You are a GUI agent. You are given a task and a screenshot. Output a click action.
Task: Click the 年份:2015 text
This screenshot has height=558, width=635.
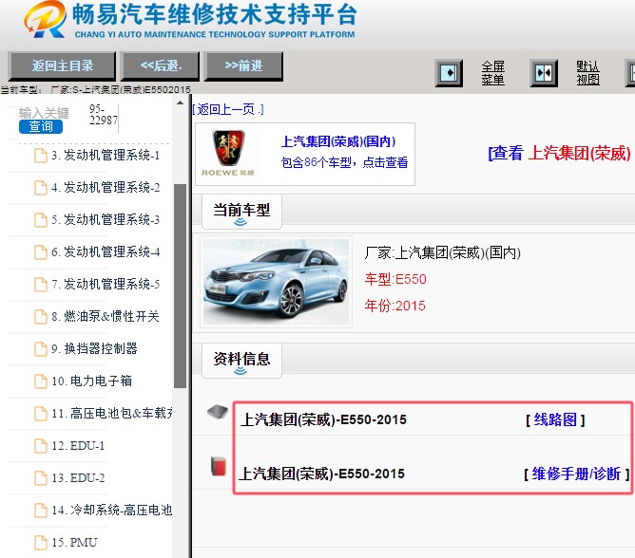click(x=394, y=306)
